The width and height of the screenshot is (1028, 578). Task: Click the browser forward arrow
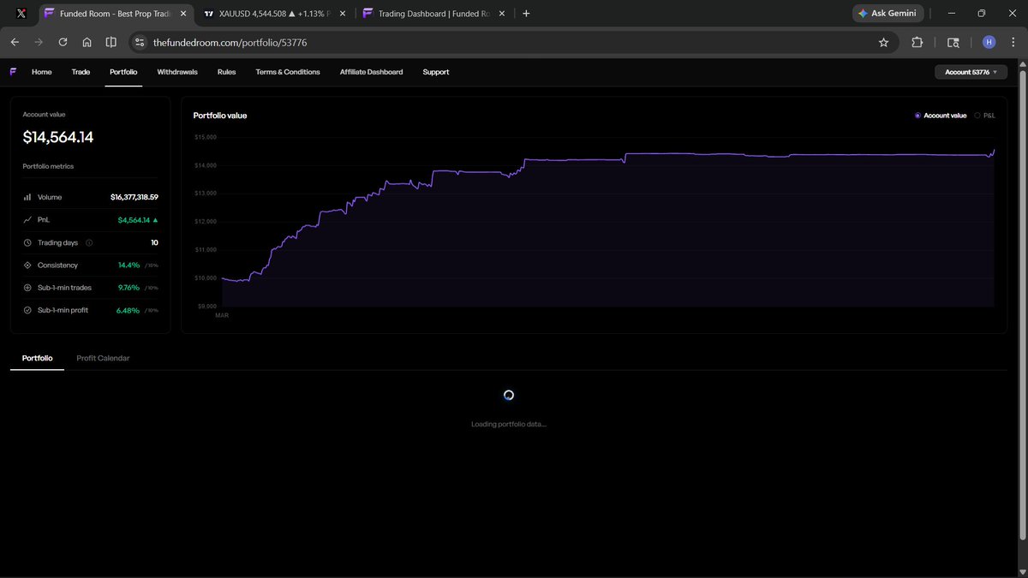click(39, 42)
